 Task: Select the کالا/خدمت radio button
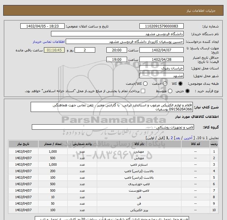pos(145,84)
